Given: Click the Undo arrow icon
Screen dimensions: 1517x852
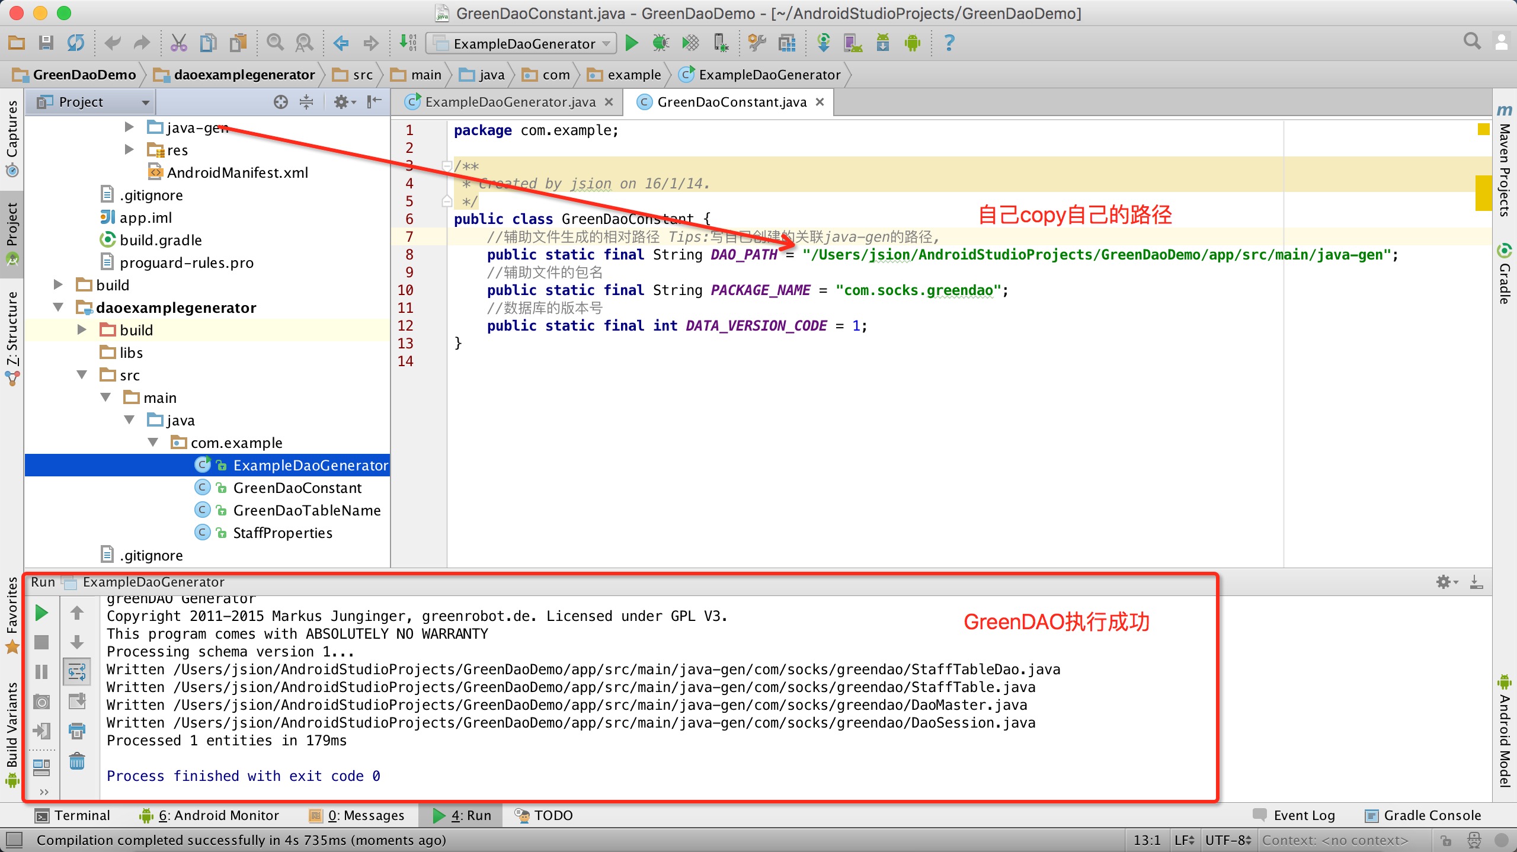Looking at the screenshot, I should (x=112, y=43).
